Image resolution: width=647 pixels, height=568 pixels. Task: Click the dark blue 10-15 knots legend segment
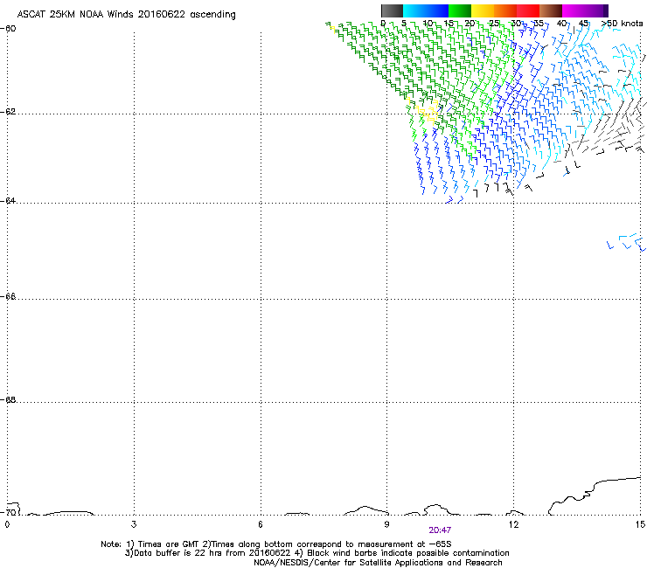[437, 10]
